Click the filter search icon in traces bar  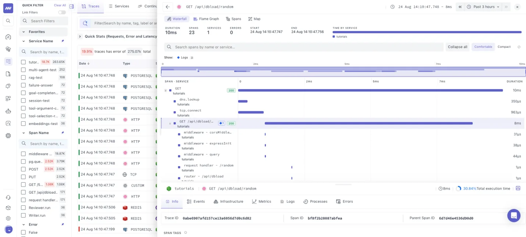pyautogui.click(x=85, y=23)
